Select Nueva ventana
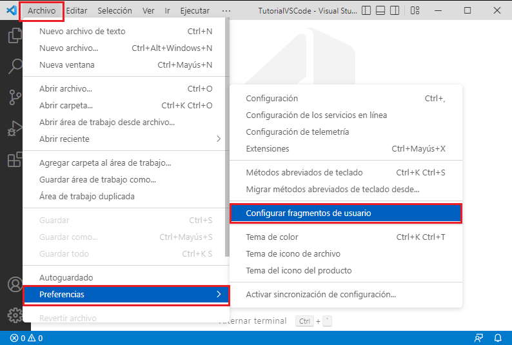 point(126,65)
